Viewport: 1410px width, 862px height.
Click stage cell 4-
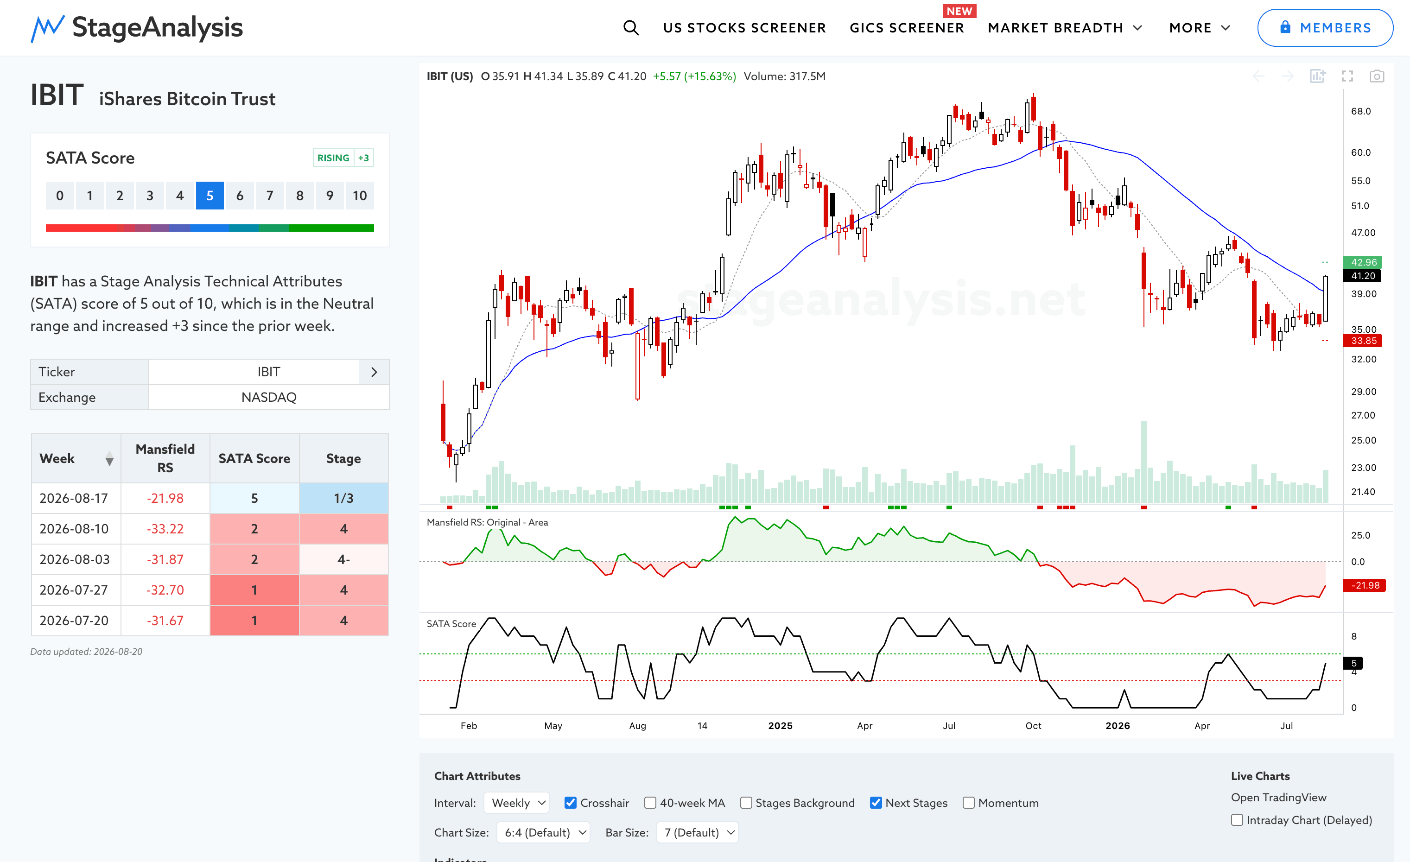coord(343,559)
